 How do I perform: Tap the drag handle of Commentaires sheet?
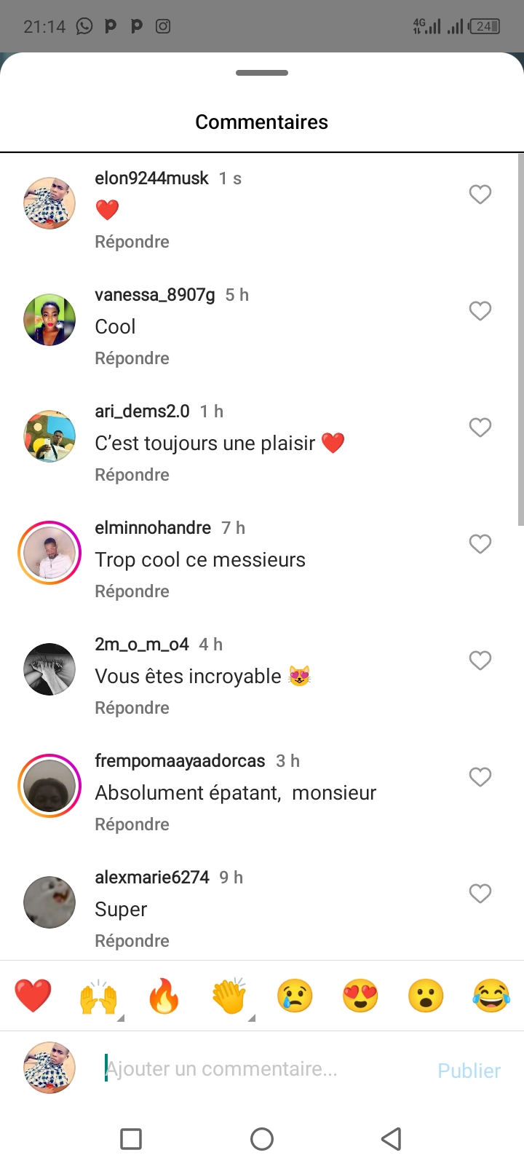[262, 73]
